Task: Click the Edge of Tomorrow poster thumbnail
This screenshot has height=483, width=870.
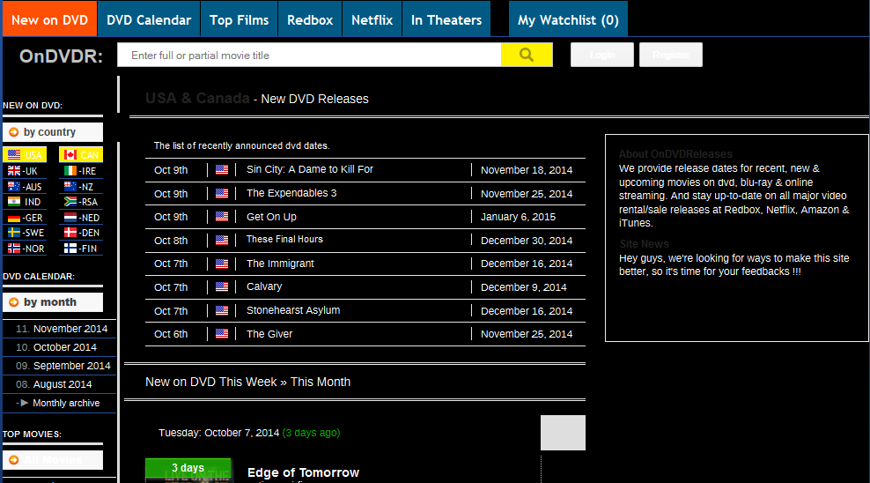Action: 188,471
